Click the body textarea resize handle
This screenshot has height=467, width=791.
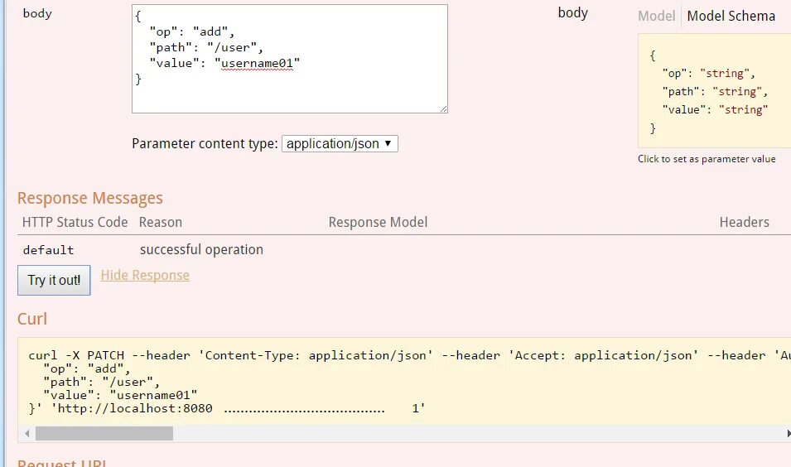(443, 108)
